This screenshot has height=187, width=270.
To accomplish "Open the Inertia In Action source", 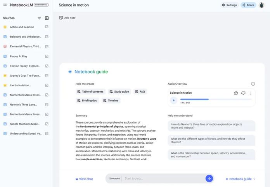I will pos(20,85).
